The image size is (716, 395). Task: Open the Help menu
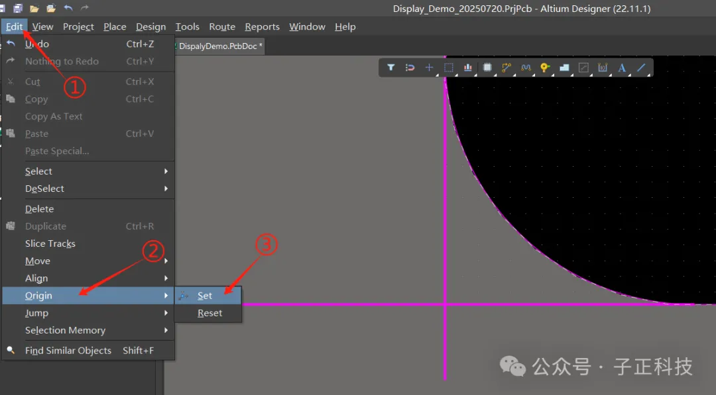point(345,27)
